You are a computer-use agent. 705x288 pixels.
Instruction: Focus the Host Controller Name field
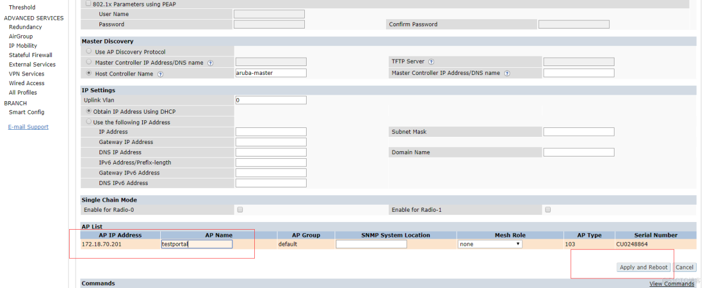[x=271, y=73]
